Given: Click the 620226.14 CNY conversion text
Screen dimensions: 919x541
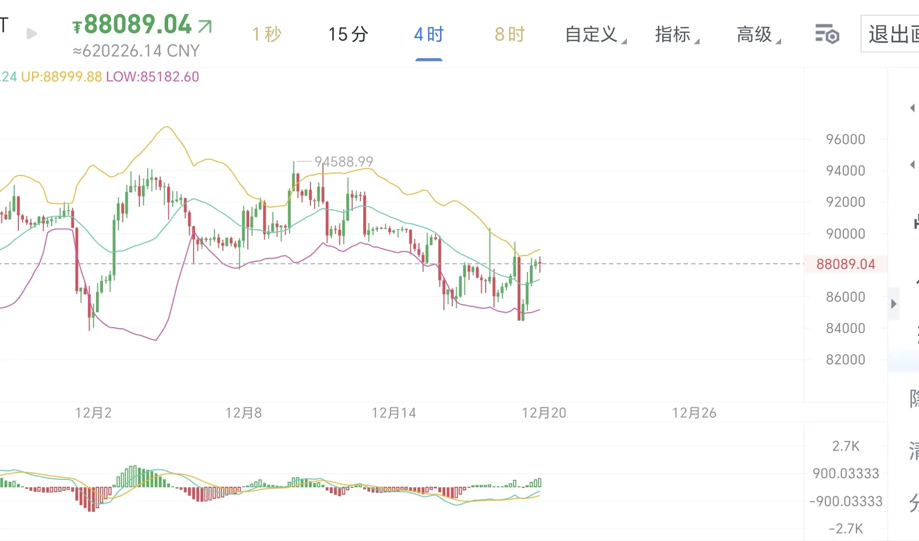Looking at the screenshot, I should click(136, 51).
